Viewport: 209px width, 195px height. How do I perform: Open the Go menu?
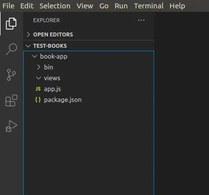click(104, 6)
